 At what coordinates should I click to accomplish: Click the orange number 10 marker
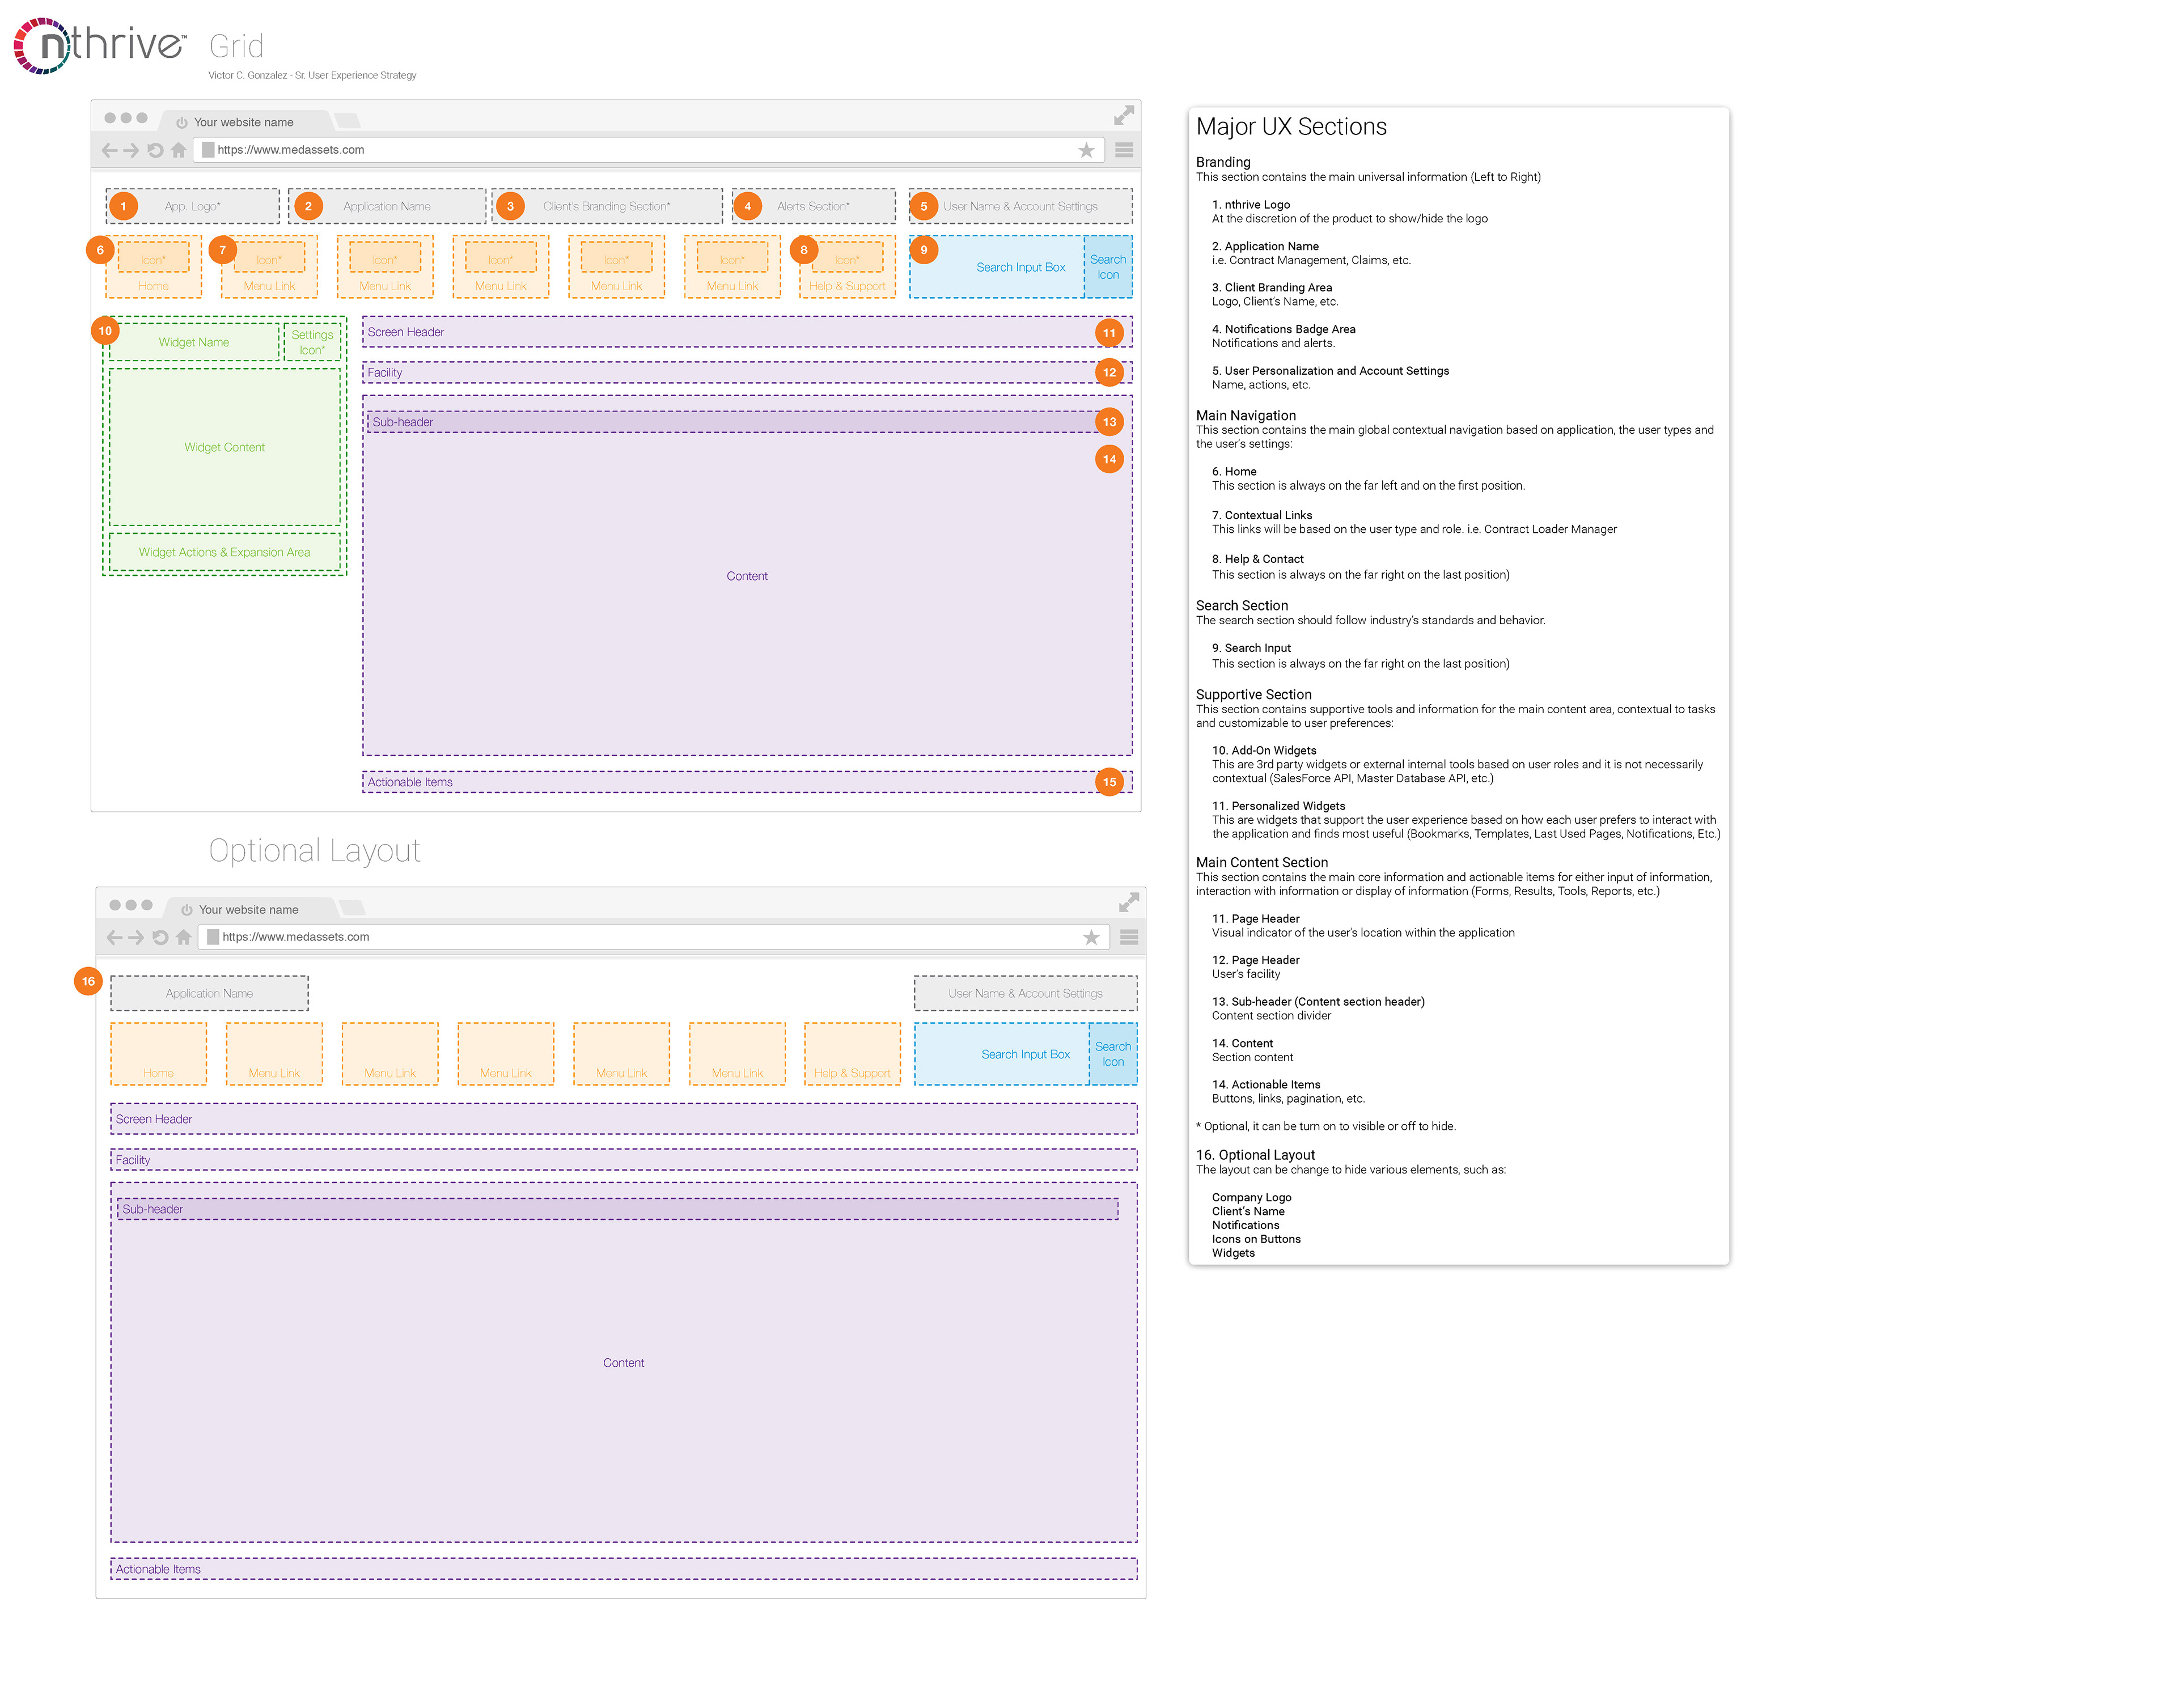[105, 331]
